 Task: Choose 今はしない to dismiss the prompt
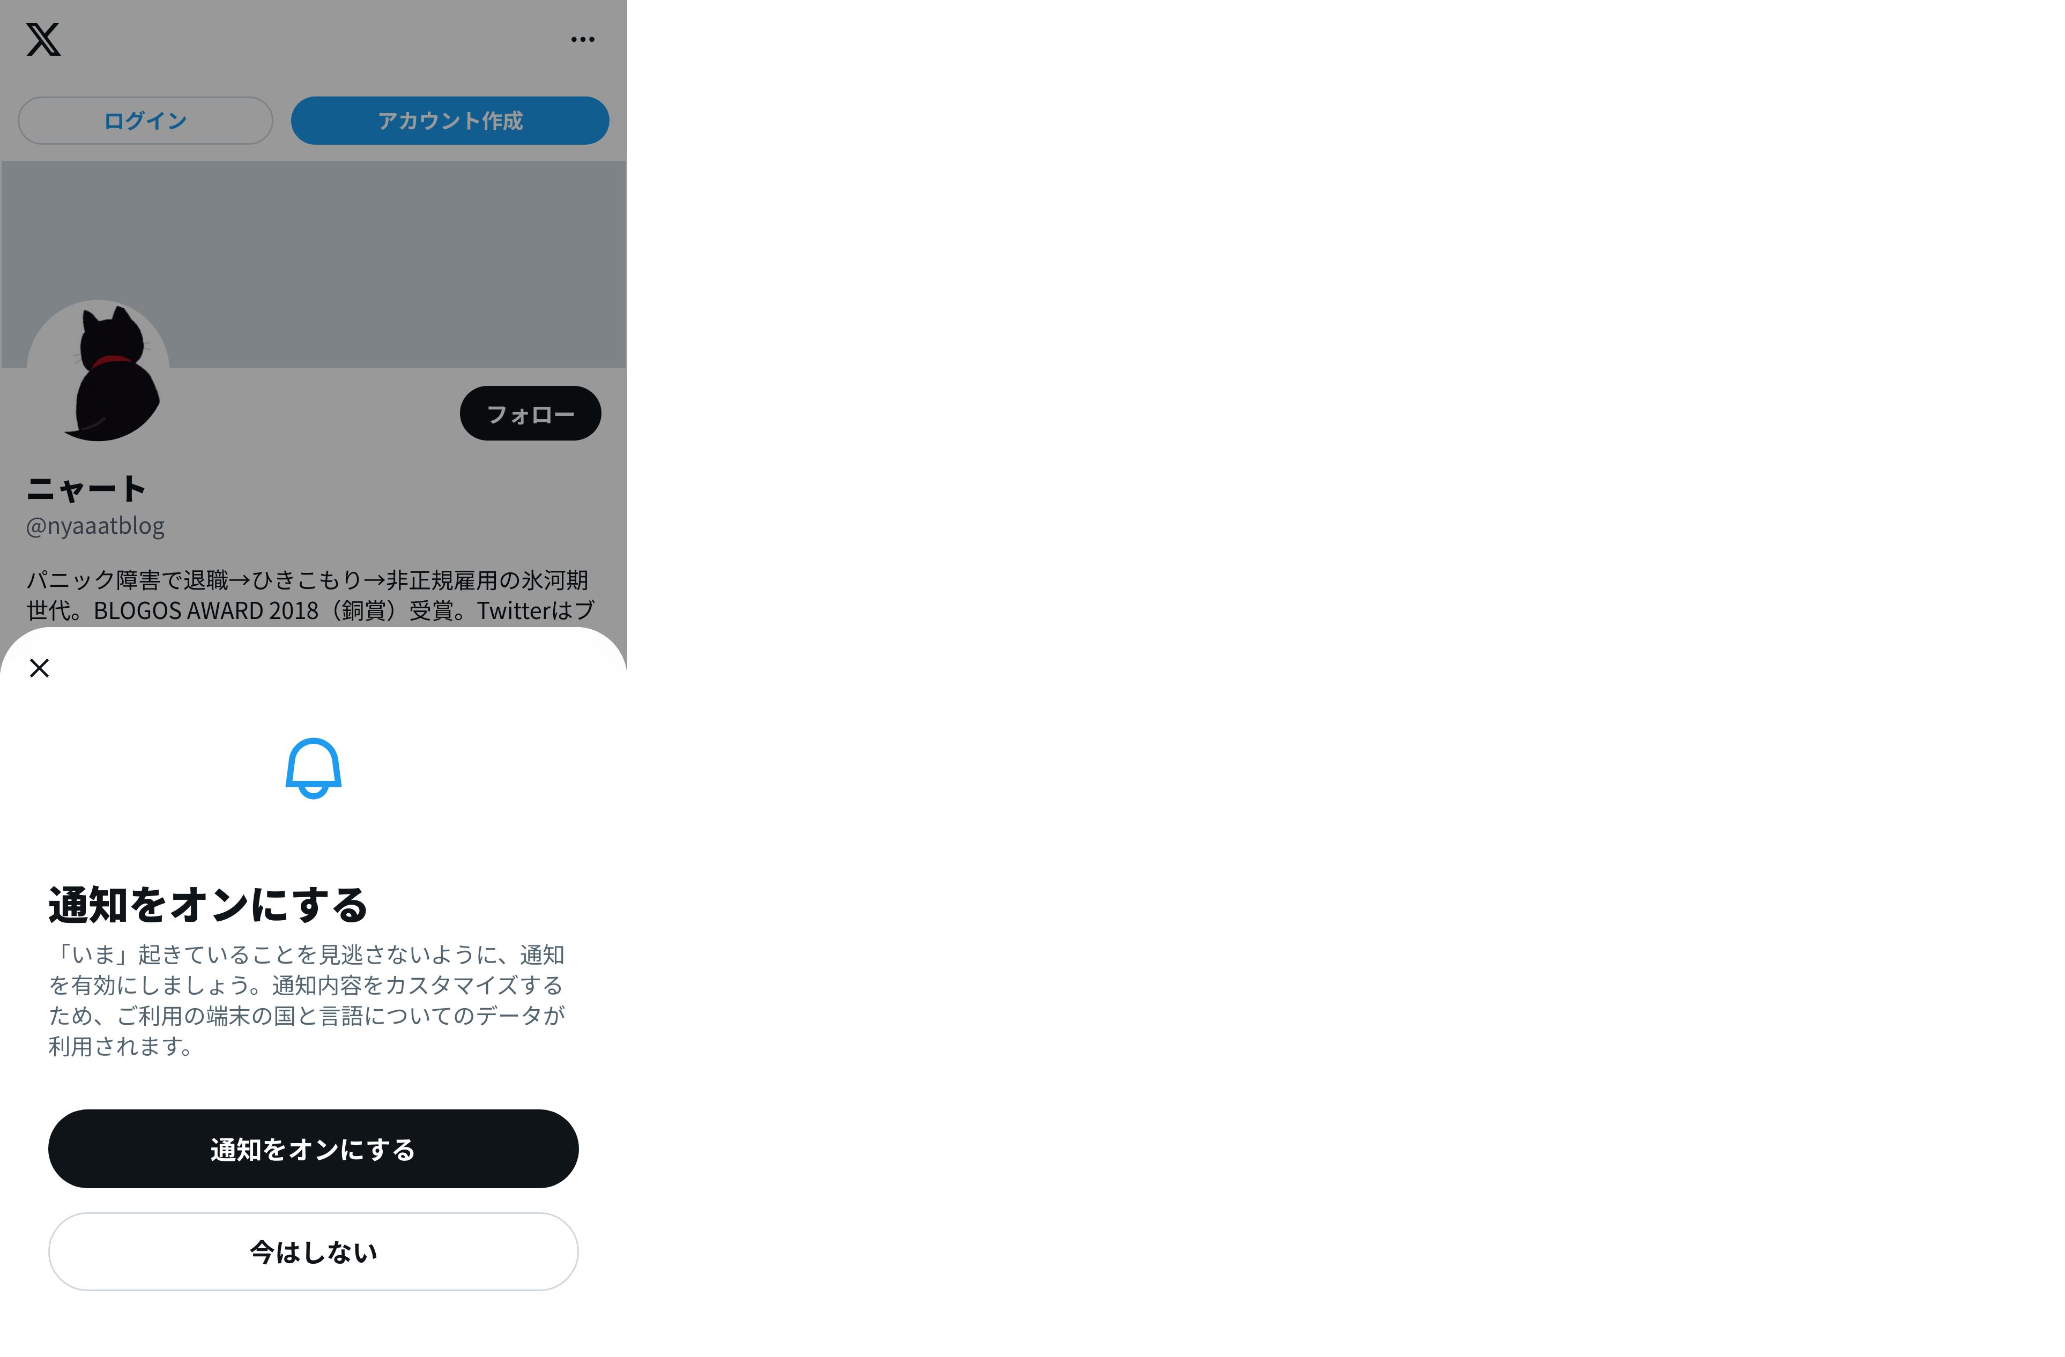(313, 1252)
